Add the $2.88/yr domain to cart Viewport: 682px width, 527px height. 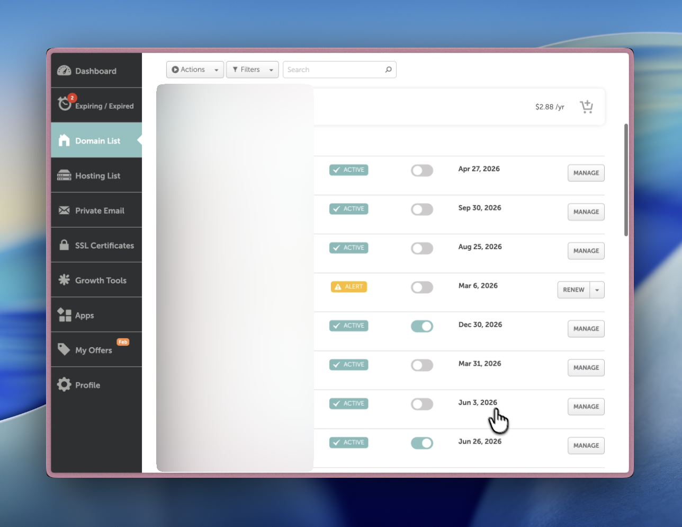(x=586, y=106)
